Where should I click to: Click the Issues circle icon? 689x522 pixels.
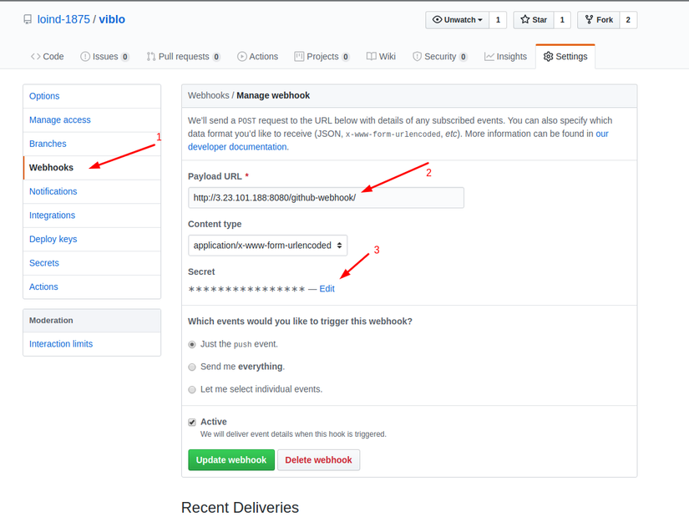[85, 57]
